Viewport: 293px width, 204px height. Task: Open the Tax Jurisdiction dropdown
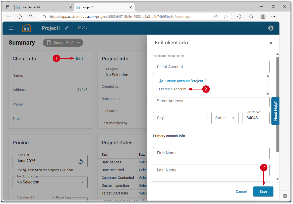click(x=50, y=182)
